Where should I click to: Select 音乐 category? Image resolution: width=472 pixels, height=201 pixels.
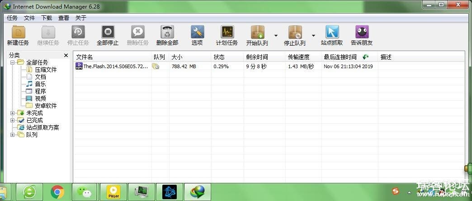point(40,84)
